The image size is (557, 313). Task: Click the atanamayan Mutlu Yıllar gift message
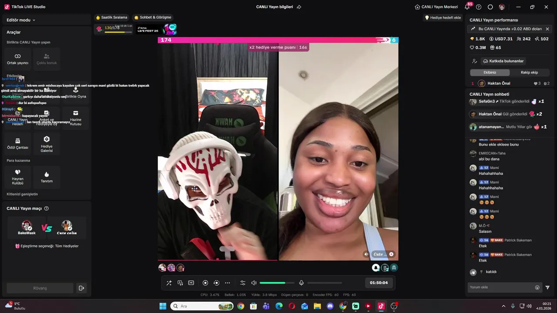[x=508, y=127]
